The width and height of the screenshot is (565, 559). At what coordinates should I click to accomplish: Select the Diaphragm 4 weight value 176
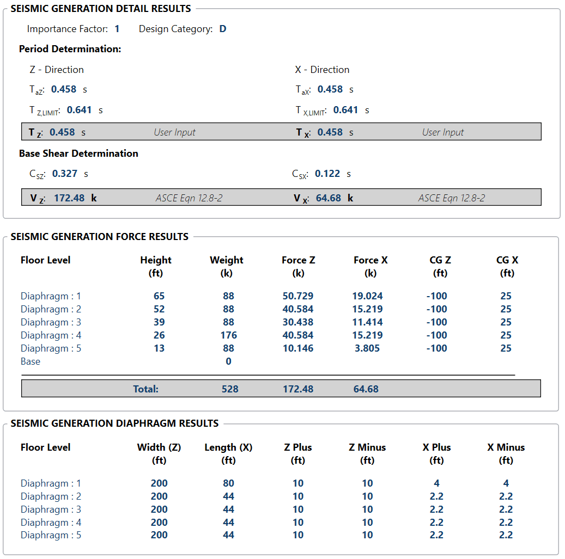(x=228, y=335)
